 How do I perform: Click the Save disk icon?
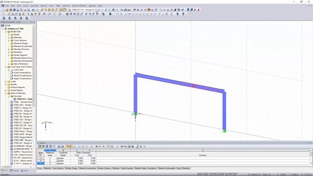click(18, 10)
